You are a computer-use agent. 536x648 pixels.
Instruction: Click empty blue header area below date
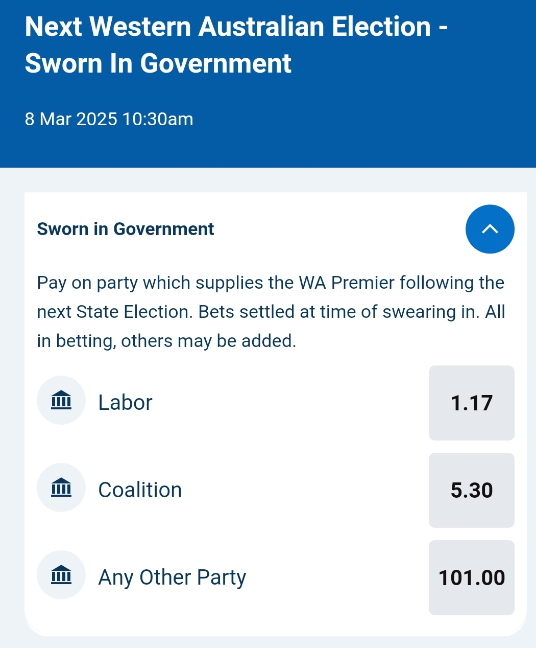coord(267,148)
